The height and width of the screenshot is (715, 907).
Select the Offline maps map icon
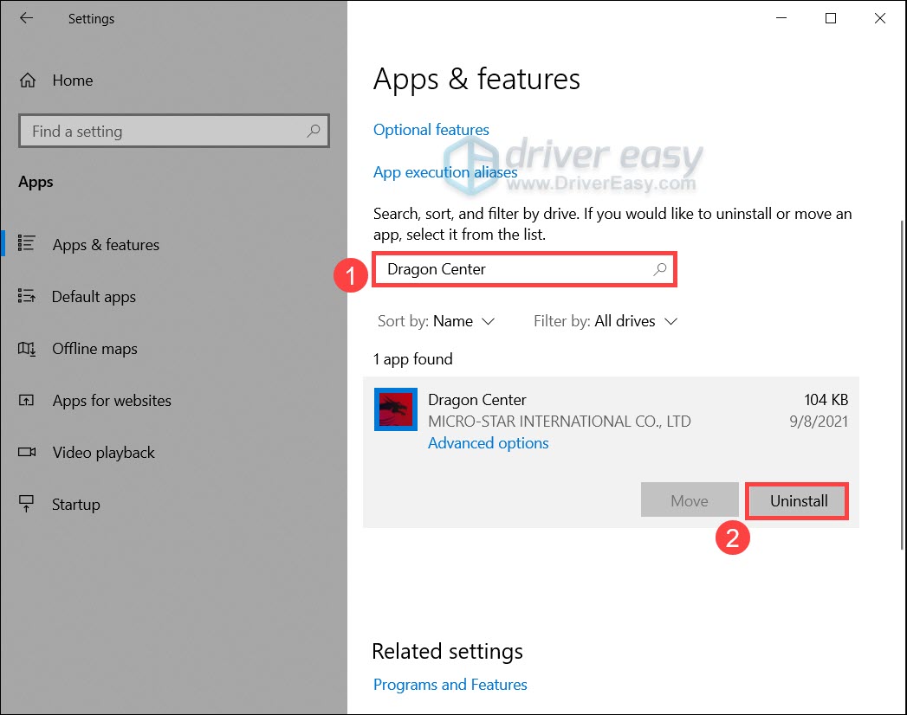pyautogui.click(x=27, y=349)
